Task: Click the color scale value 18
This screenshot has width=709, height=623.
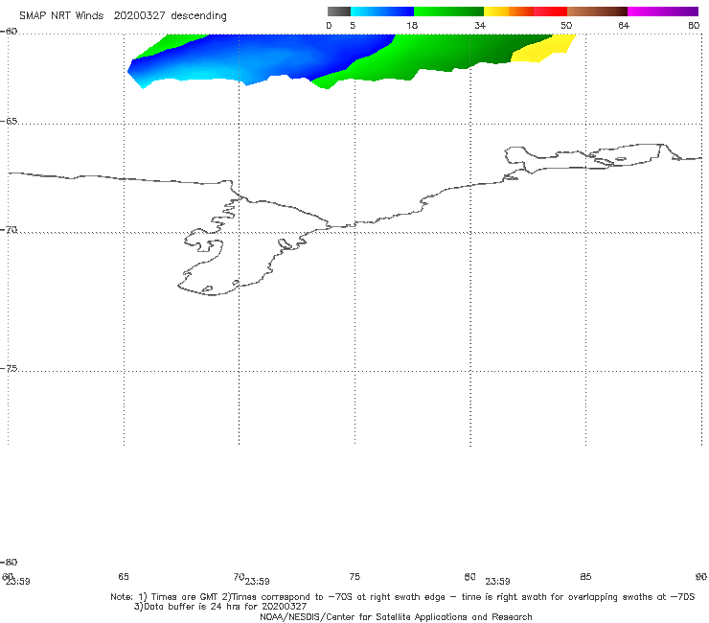Action: (x=412, y=25)
